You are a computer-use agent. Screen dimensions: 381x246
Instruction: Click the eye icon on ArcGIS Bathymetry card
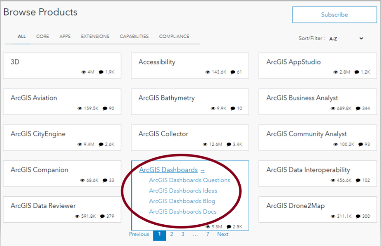pyautogui.click(x=213, y=108)
